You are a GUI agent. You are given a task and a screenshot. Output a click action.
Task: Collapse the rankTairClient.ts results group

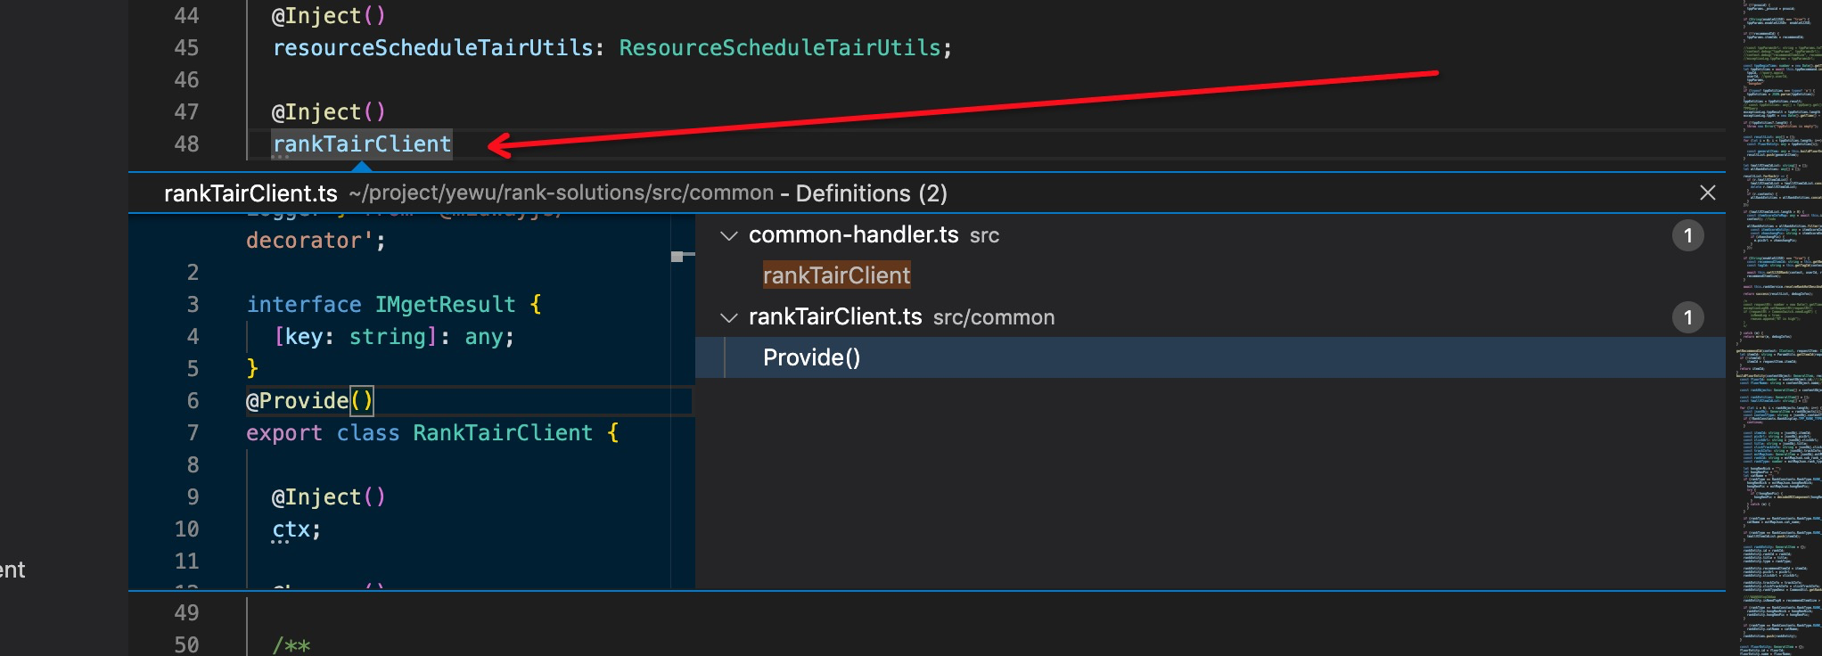click(x=729, y=317)
